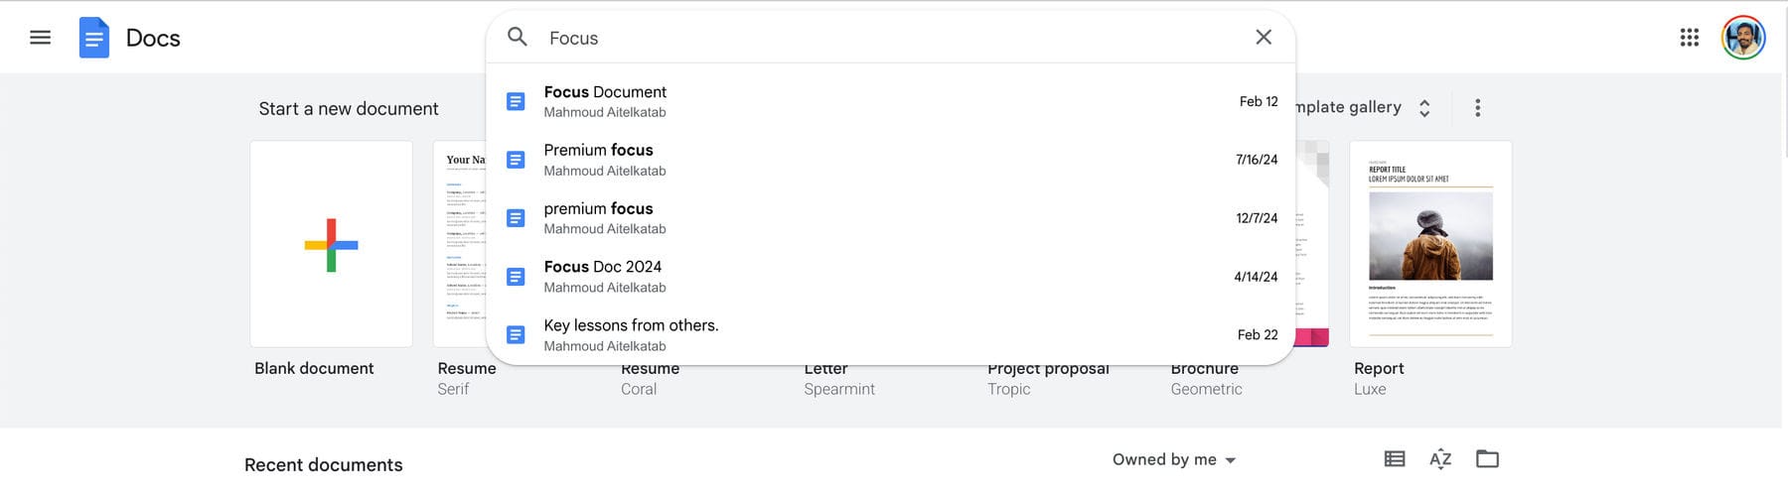Image resolution: width=1788 pixels, height=493 pixels.
Task: Open the A-Z sort options
Action: [x=1440, y=459]
